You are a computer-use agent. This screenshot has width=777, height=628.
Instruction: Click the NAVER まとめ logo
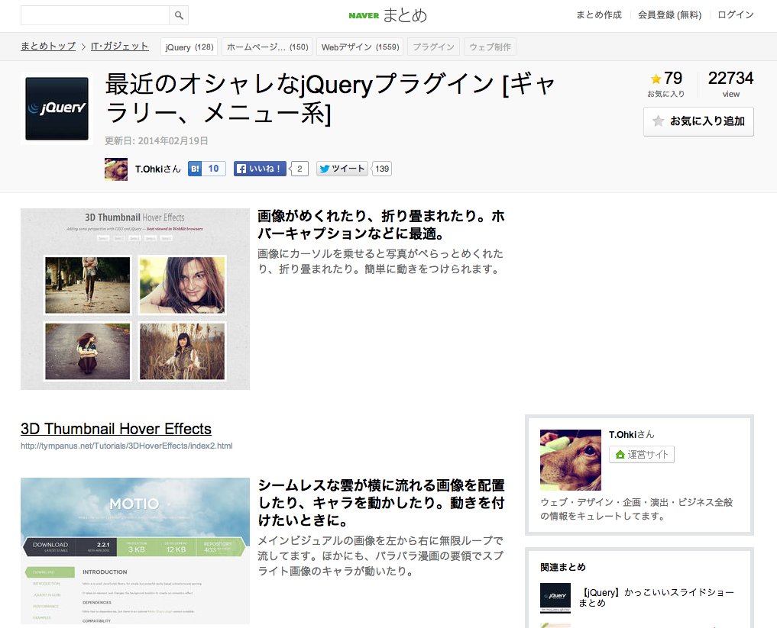(389, 14)
